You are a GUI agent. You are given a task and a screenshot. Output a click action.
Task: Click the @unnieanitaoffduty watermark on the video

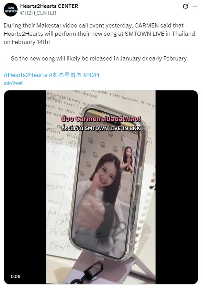(x=101, y=204)
